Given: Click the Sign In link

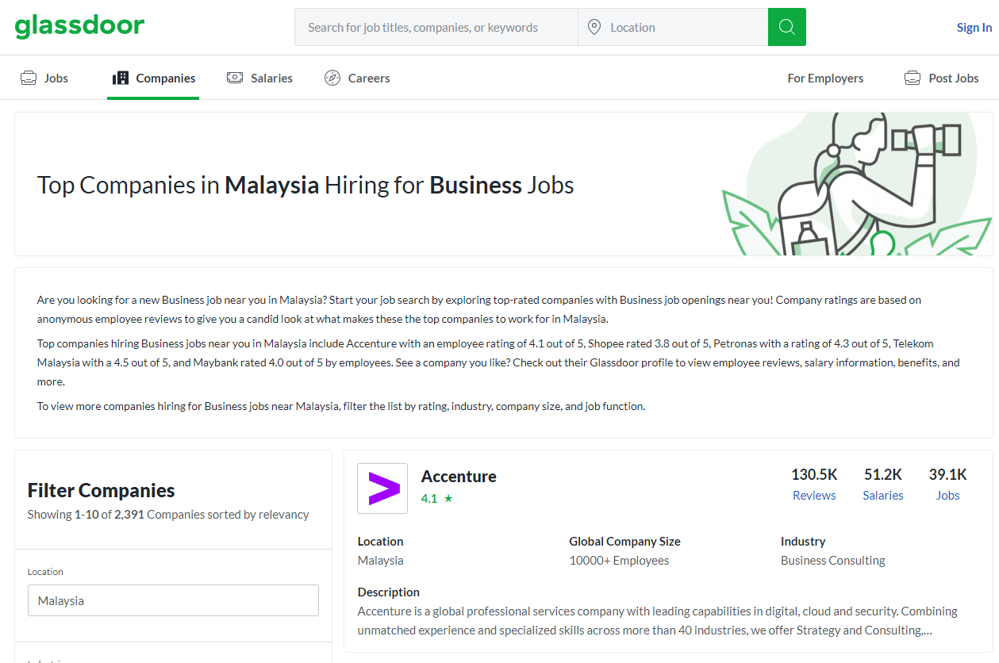Looking at the screenshot, I should (x=974, y=28).
